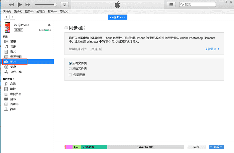
Task: Click the rewind previous track button
Action: click(x=12, y=4)
